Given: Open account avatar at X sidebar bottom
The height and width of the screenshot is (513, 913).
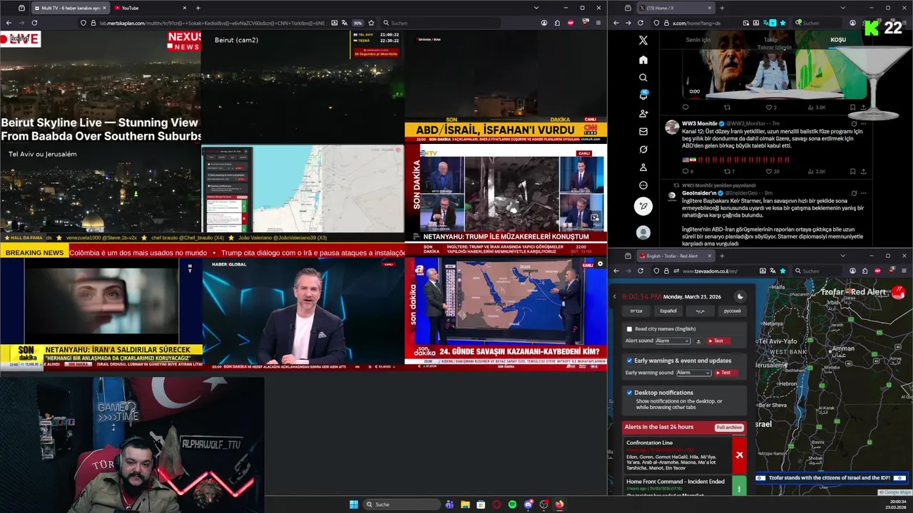Looking at the screenshot, I should (643, 233).
